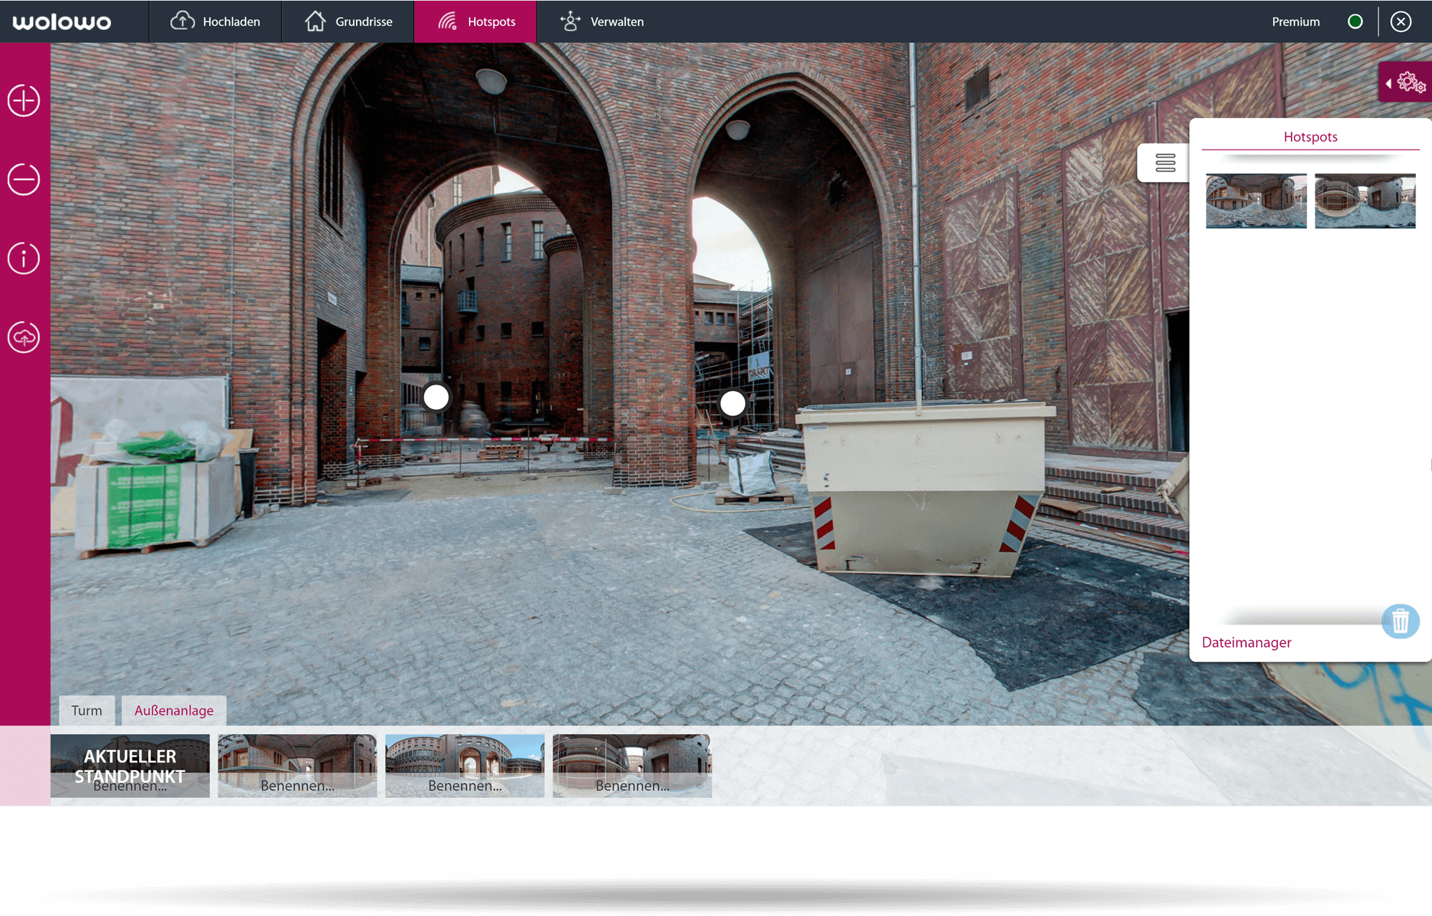Expand the Dateimanager section
This screenshot has height=916, width=1432.
tap(1246, 642)
